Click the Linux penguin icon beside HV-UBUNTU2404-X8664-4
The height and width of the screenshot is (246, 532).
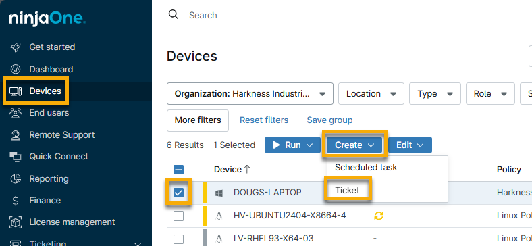click(x=219, y=216)
